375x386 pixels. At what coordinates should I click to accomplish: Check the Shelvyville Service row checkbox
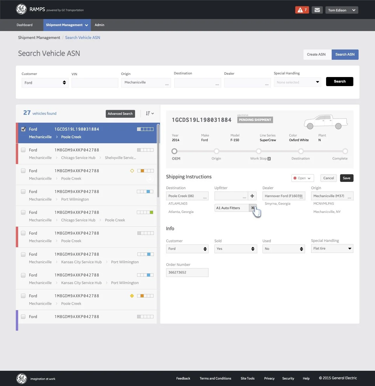tap(23, 150)
